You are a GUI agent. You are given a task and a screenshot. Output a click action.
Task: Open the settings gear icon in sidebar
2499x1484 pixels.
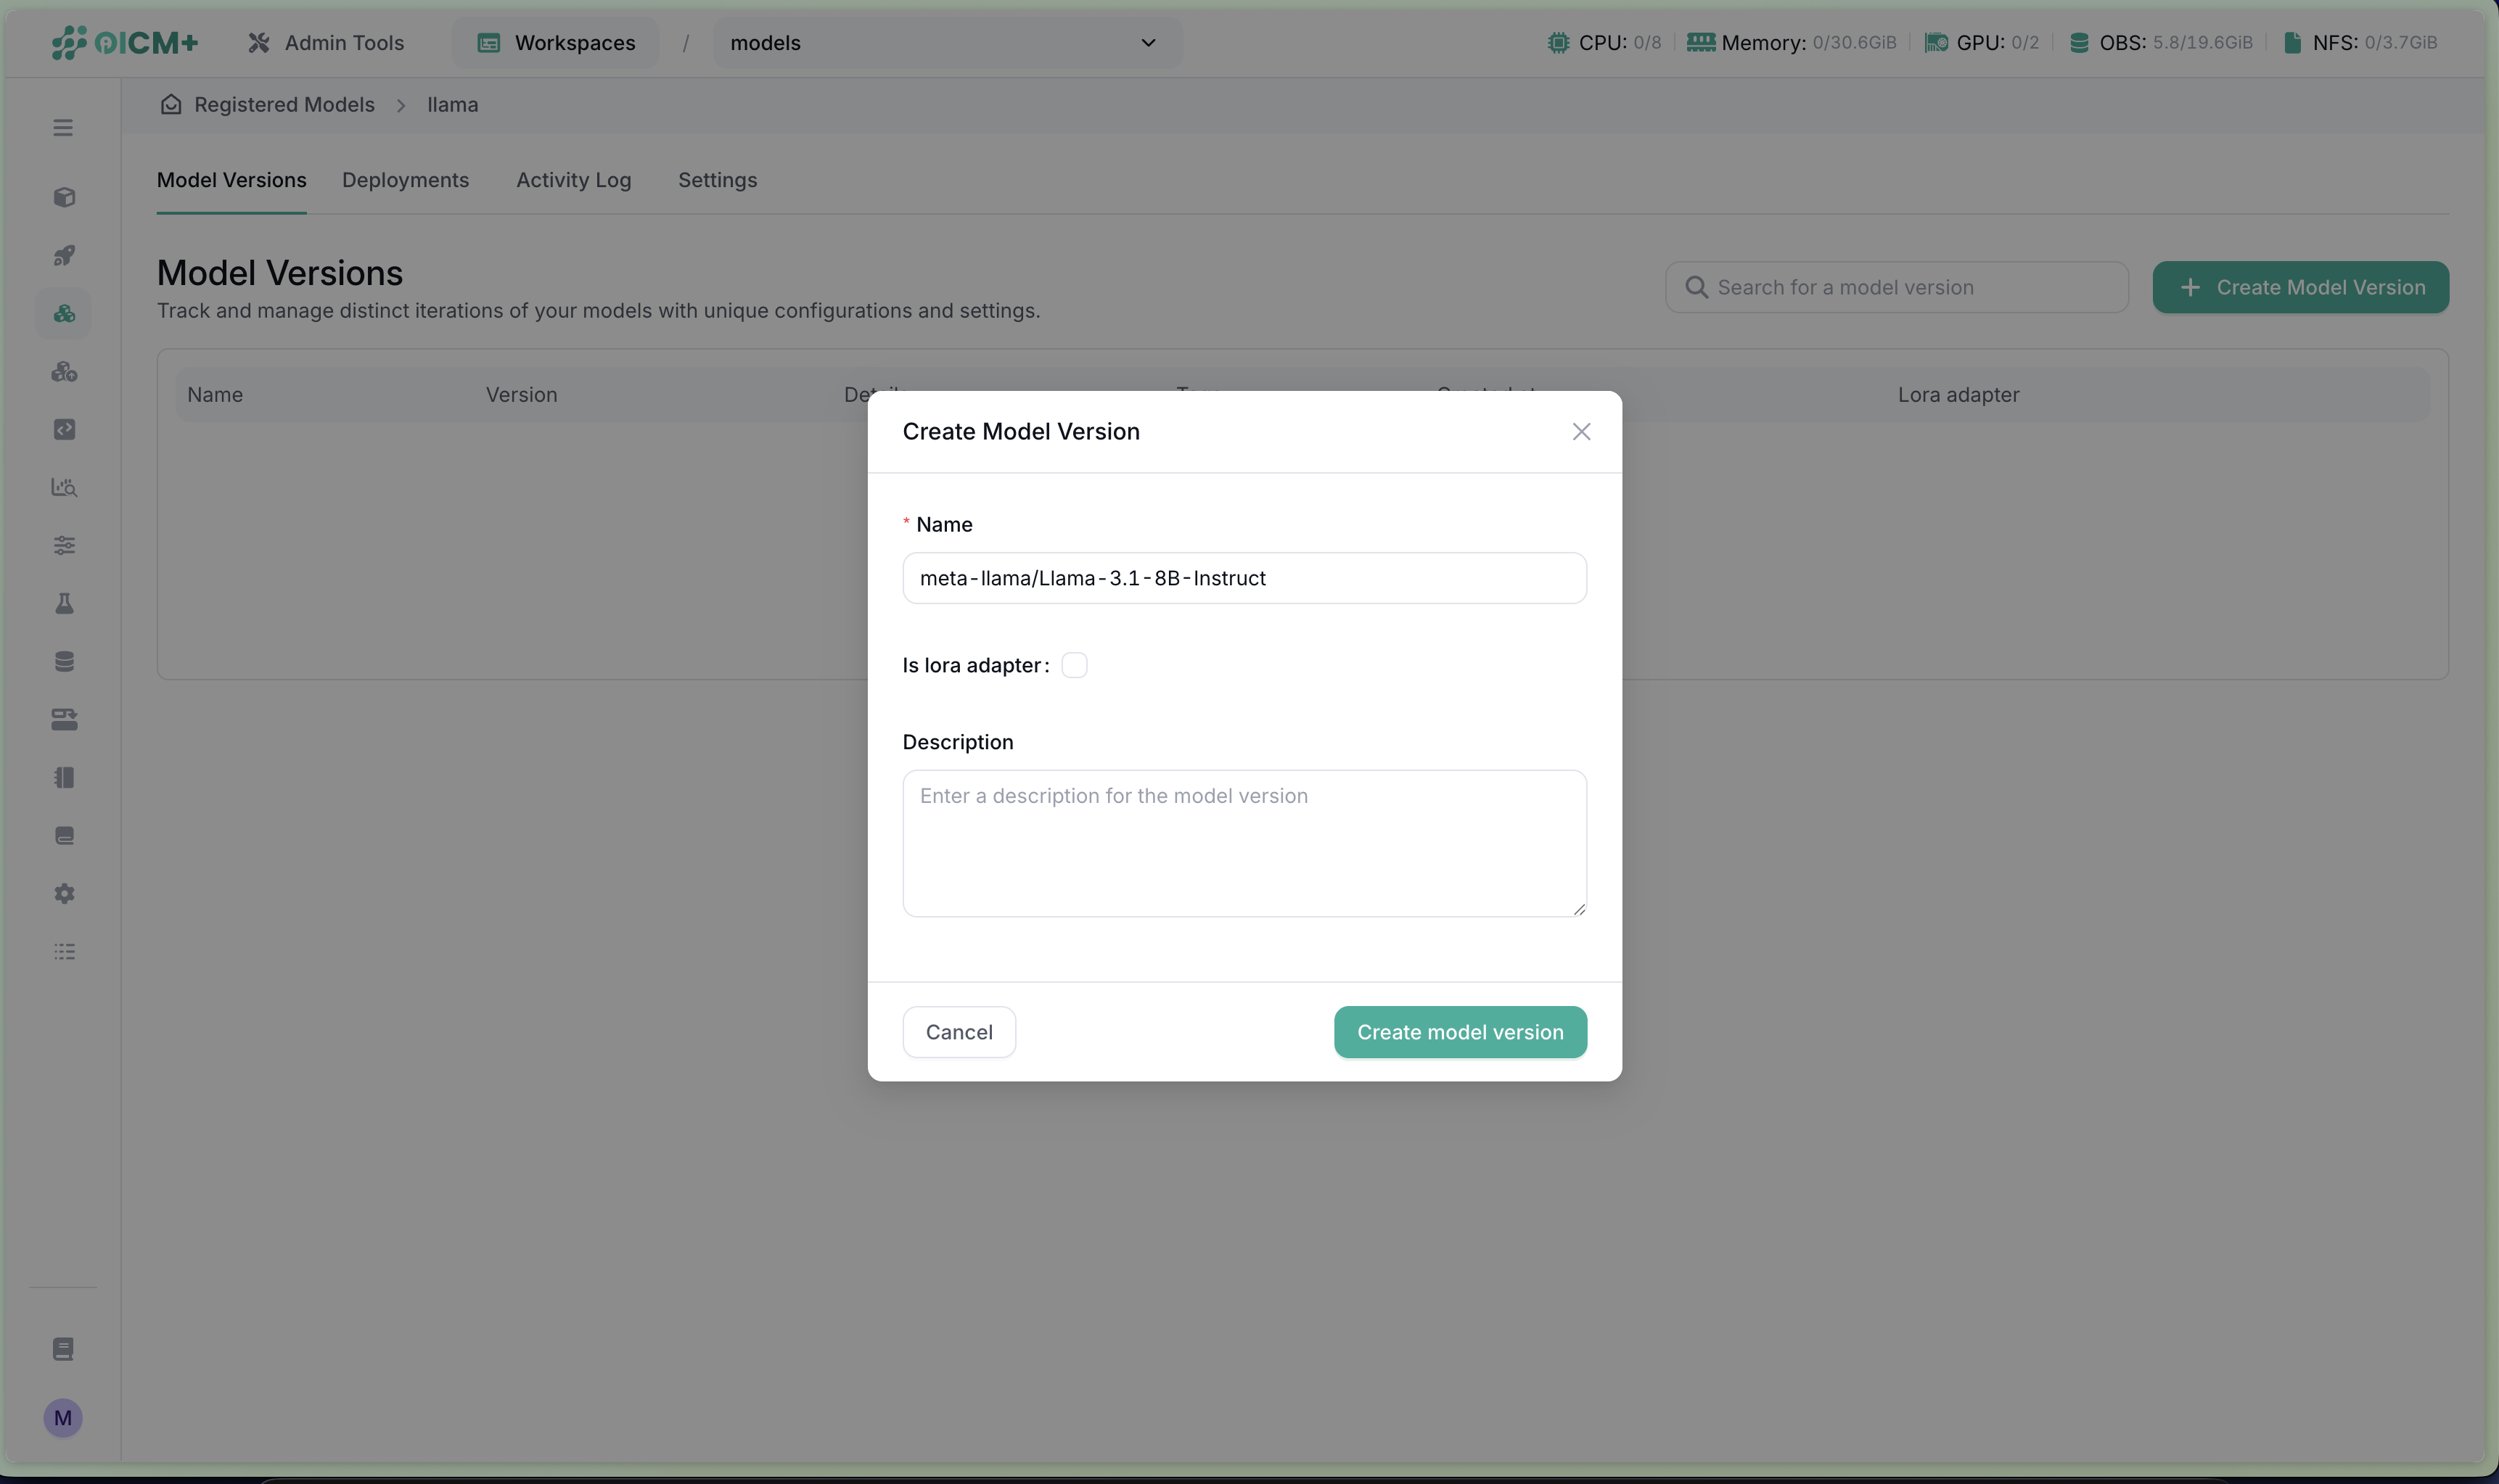pos(64,893)
